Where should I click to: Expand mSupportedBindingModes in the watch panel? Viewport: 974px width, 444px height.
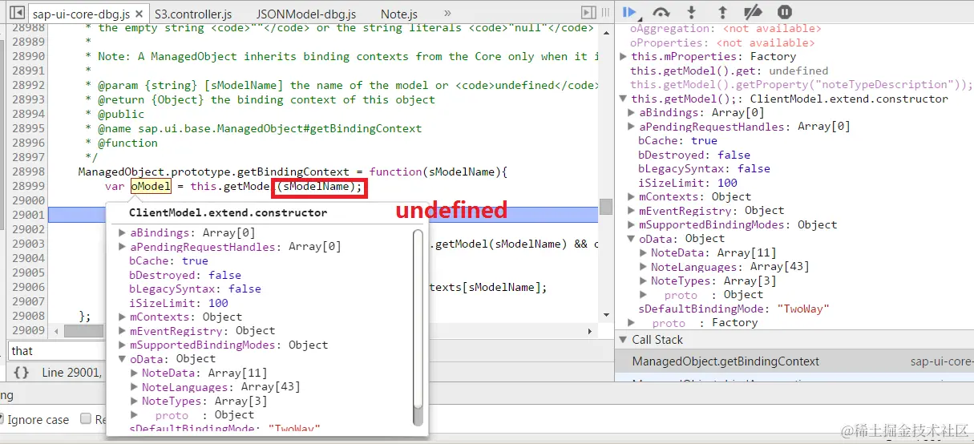(x=632, y=225)
